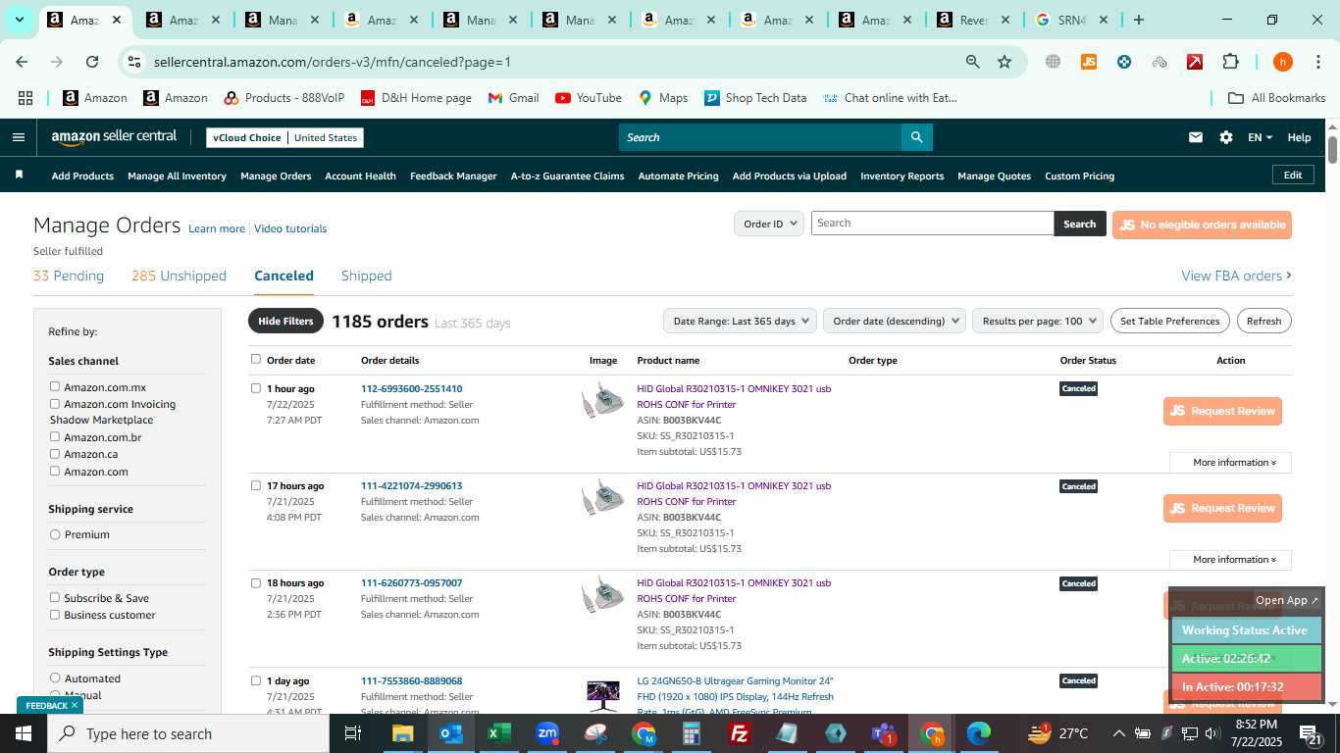Close the FEEDBACK widget with X

coord(75,705)
